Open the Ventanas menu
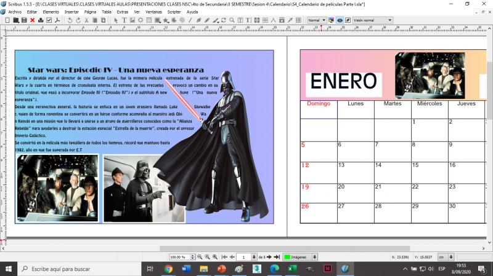This screenshot has height=276, width=493. (x=153, y=12)
